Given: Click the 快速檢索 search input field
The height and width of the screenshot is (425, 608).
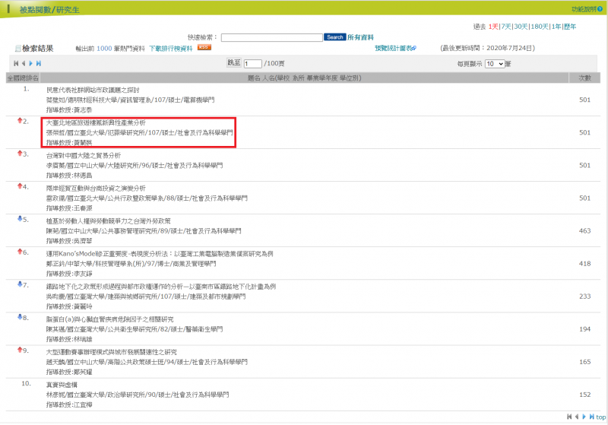Looking at the screenshot, I should 271,36.
